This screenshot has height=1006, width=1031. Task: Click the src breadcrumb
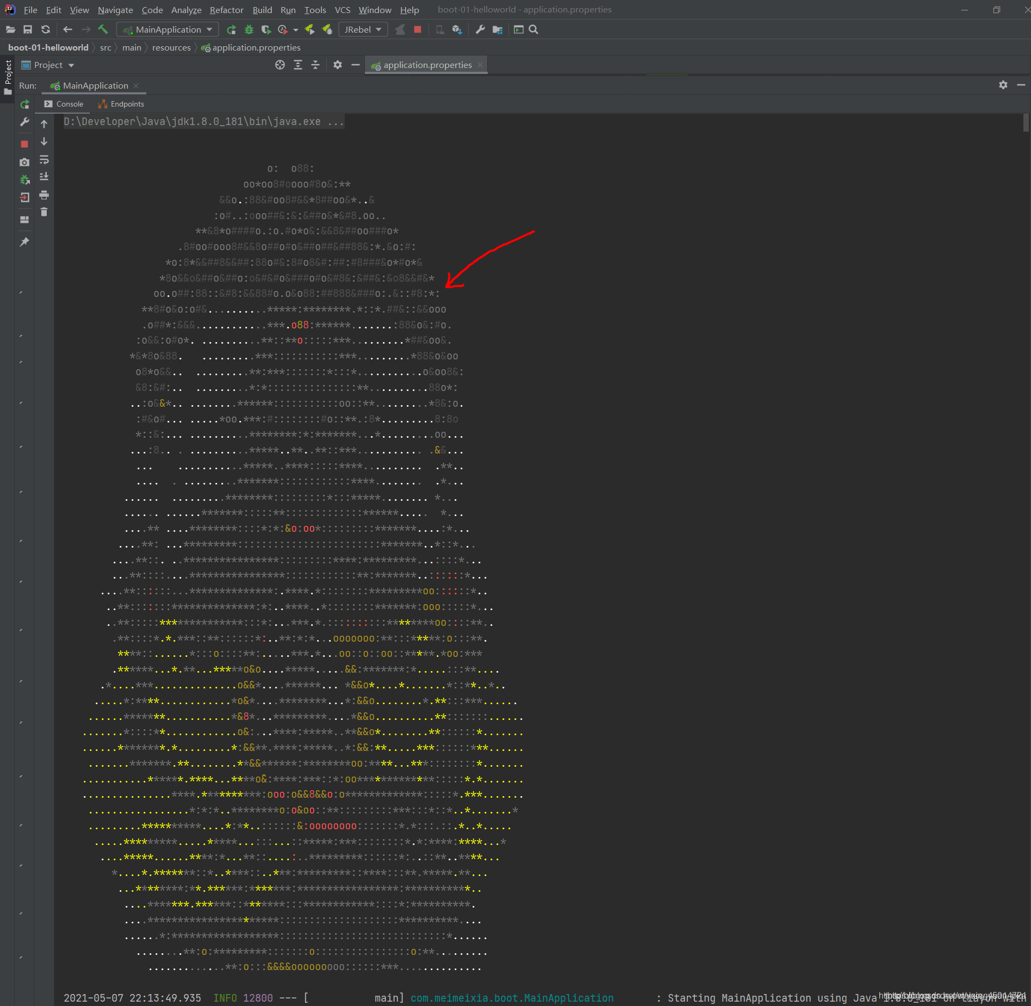[x=105, y=47]
